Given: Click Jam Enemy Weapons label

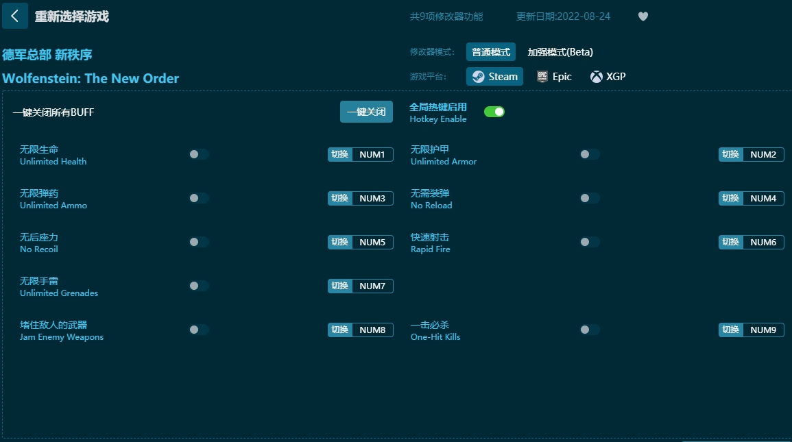Looking at the screenshot, I should 62,337.
